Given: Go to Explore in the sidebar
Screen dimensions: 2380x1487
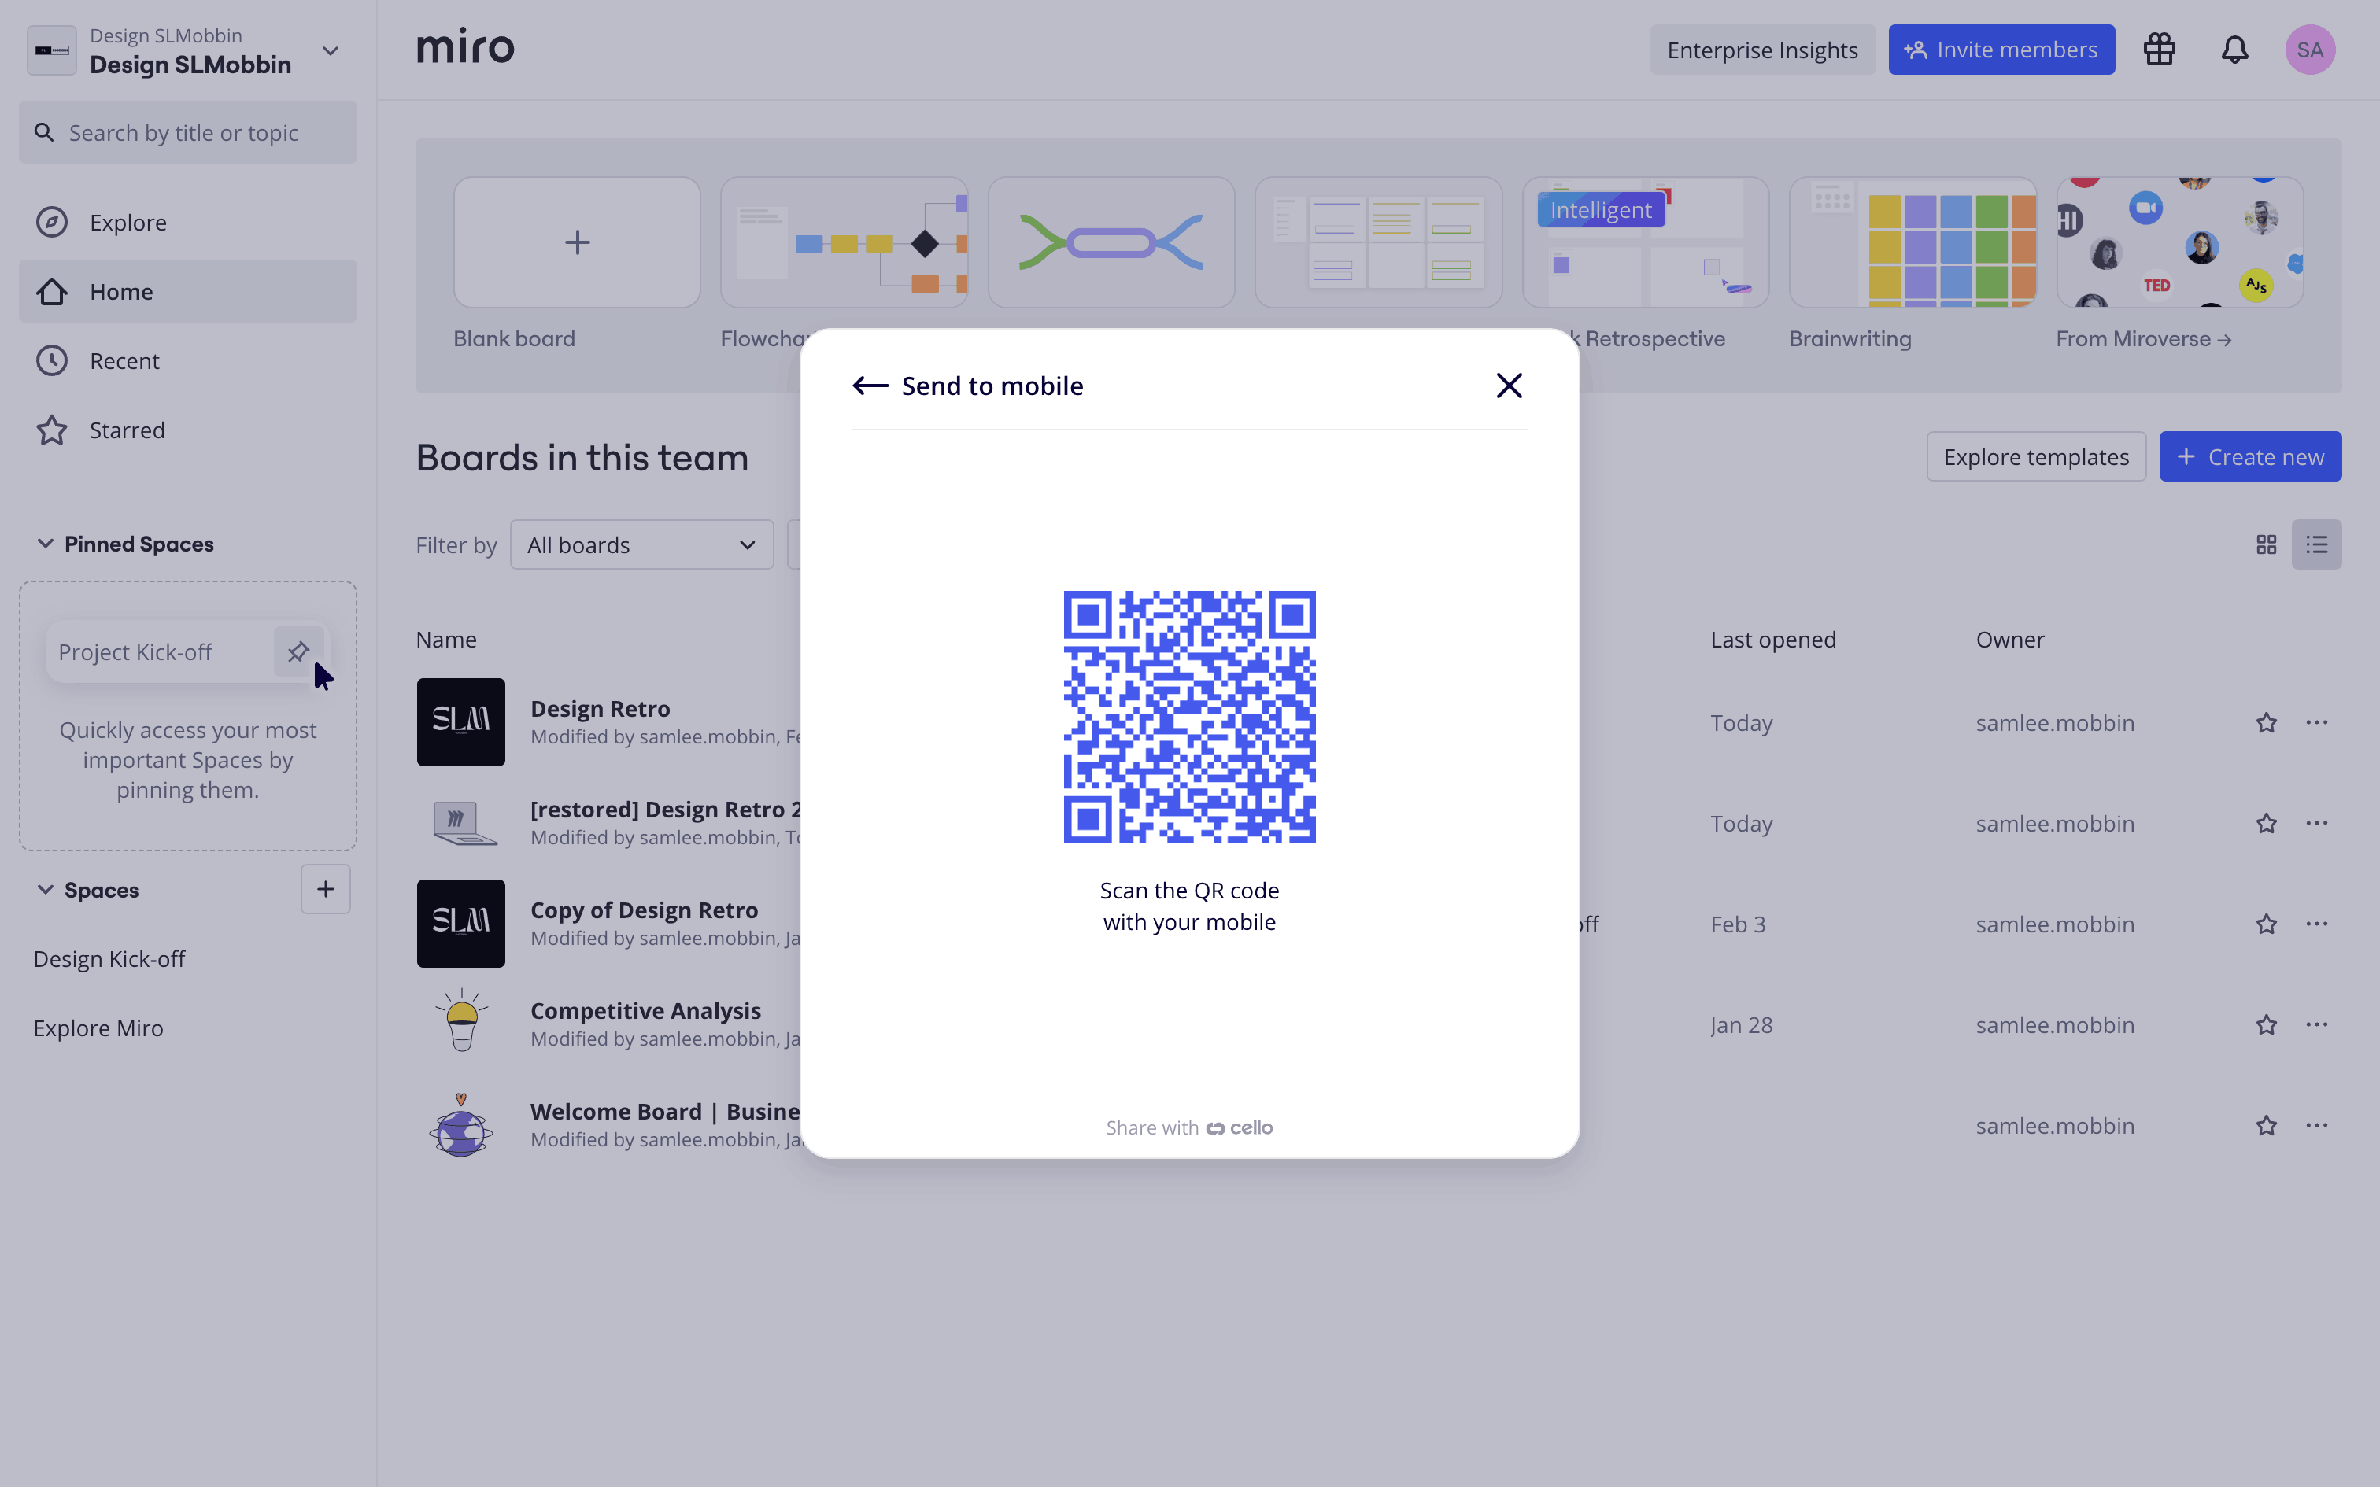Looking at the screenshot, I should coord(128,222).
